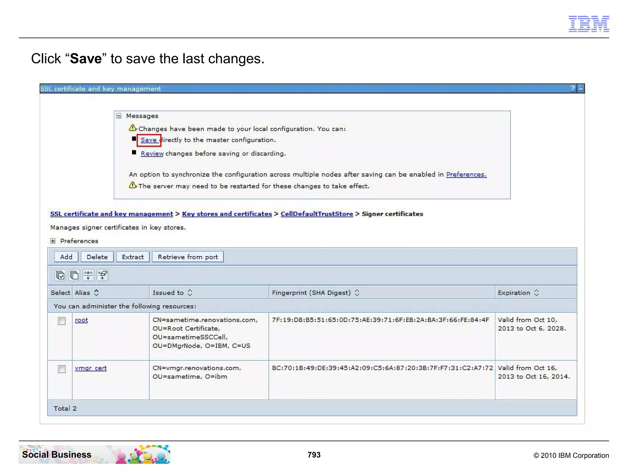Click the Delete button
Screen dimensions: 628x471
point(97,257)
